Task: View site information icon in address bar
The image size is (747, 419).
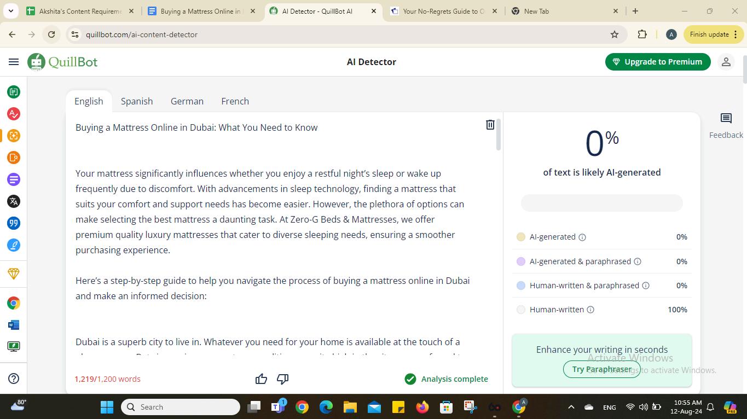Action: point(75,34)
